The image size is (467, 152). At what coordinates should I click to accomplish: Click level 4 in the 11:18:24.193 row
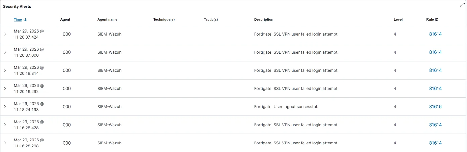pyautogui.click(x=395, y=107)
